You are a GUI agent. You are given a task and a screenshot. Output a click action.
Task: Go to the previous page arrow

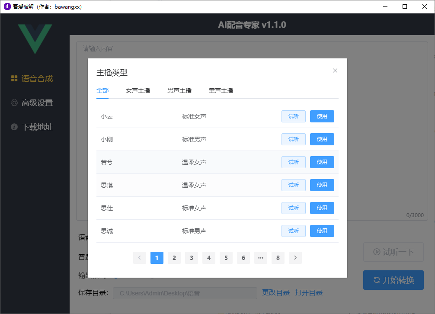pyautogui.click(x=140, y=258)
